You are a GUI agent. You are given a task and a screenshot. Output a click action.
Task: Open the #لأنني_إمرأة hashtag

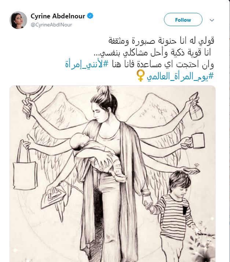(87, 64)
